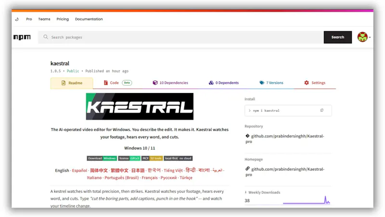This screenshot has width=385, height=217.
Task: Click the Code tab file icon
Action: [106, 82]
